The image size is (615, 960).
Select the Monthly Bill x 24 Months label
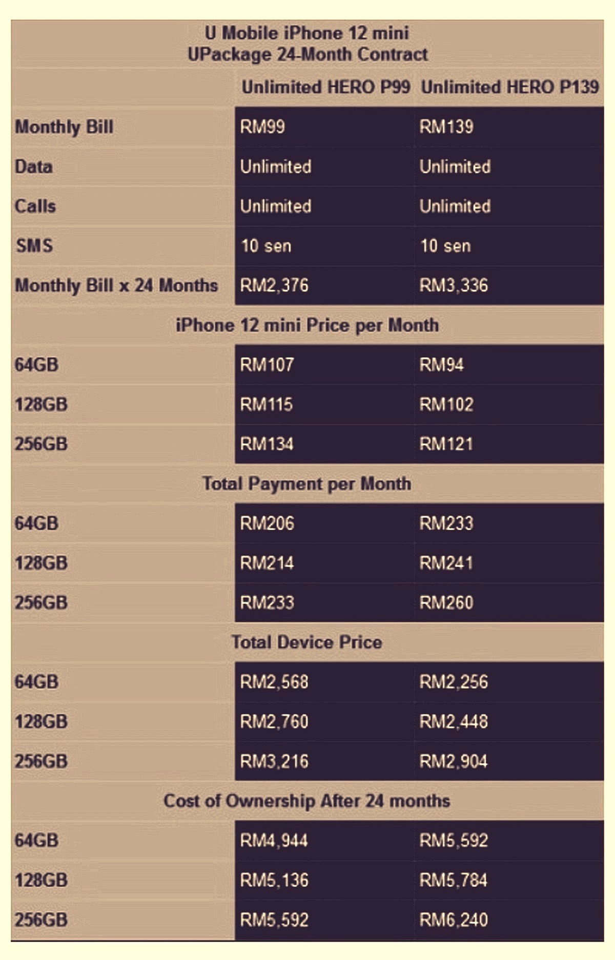coord(116,285)
